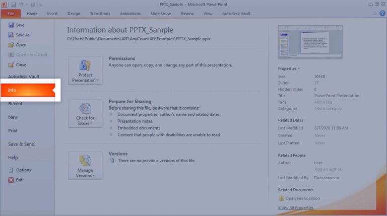Viewport: 387px width, 216px height.
Task: Select Info in the backstage sidebar
Action: coord(28,90)
